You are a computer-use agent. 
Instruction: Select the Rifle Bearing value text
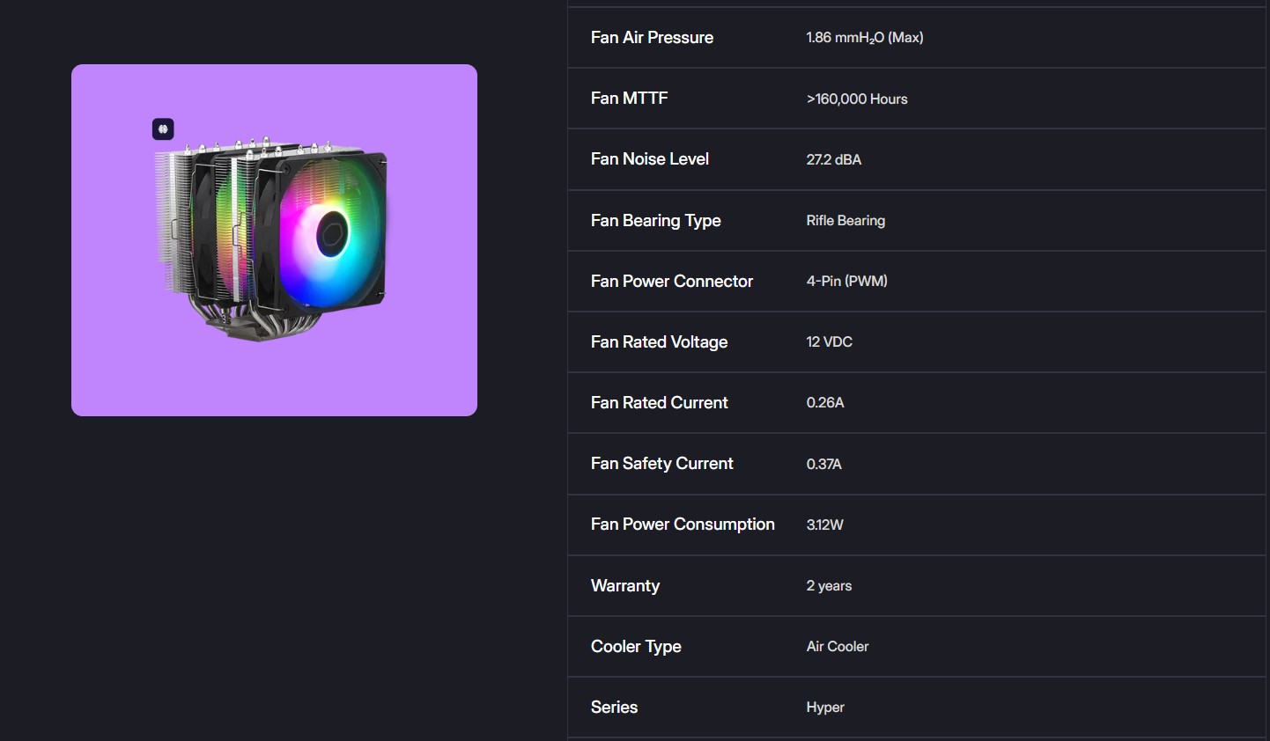pos(845,221)
